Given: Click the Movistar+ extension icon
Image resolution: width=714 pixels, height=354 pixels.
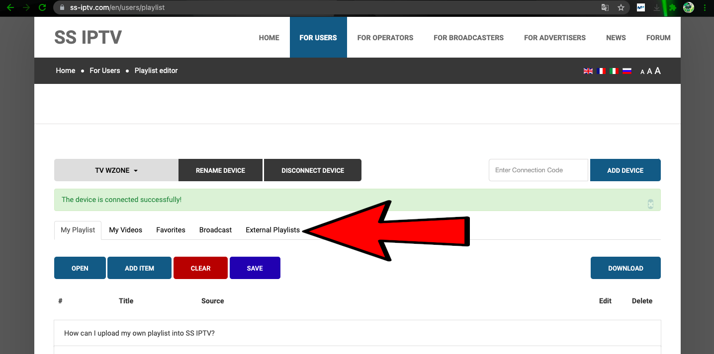Looking at the screenshot, I should [641, 7].
